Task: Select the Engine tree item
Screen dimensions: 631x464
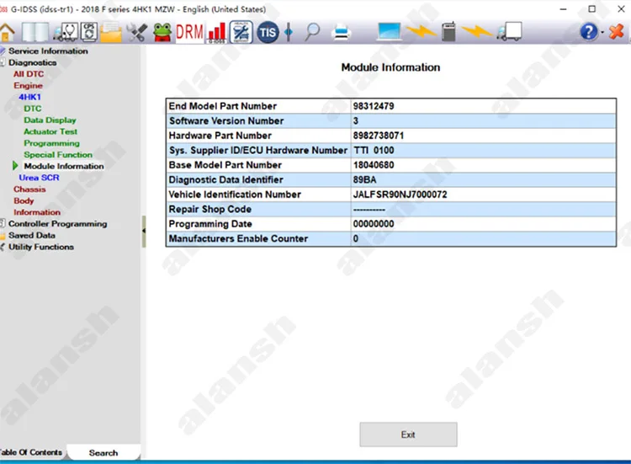Action: pos(28,86)
